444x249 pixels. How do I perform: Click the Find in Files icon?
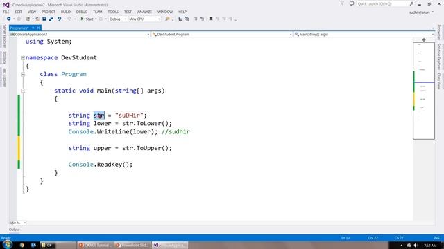[167, 19]
